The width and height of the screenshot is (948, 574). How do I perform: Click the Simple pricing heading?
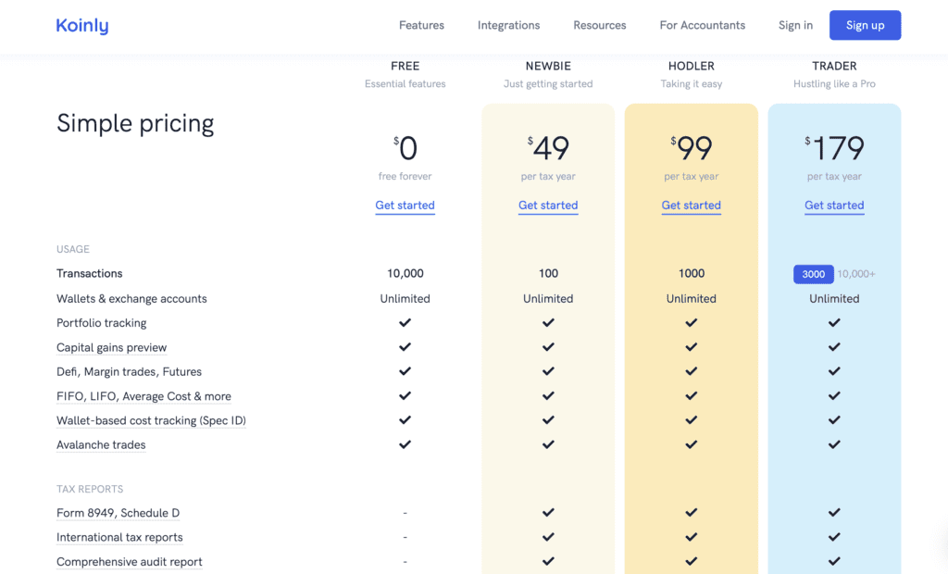coord(135,124)
